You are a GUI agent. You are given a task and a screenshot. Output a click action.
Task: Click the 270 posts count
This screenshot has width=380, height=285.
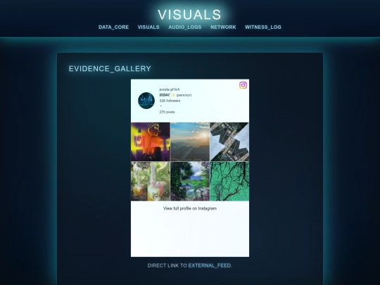167,112
